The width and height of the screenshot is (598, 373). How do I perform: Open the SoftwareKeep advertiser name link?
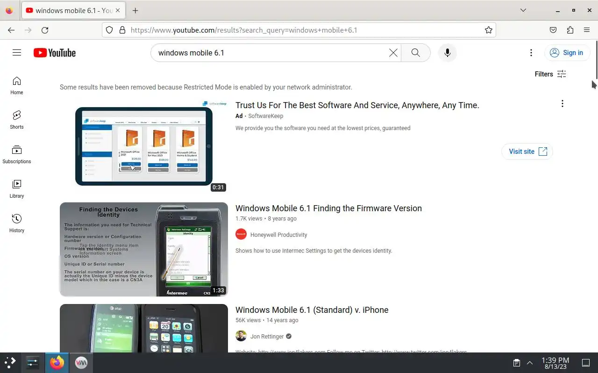265,116
